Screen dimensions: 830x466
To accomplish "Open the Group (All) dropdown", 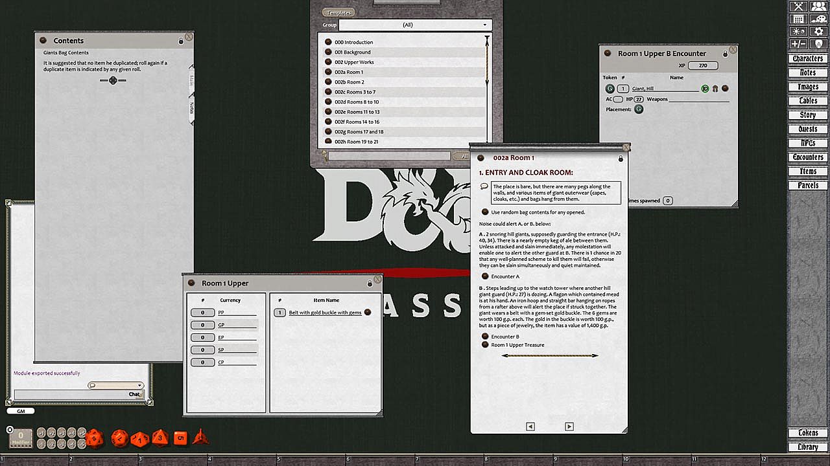I will (415, 25).
